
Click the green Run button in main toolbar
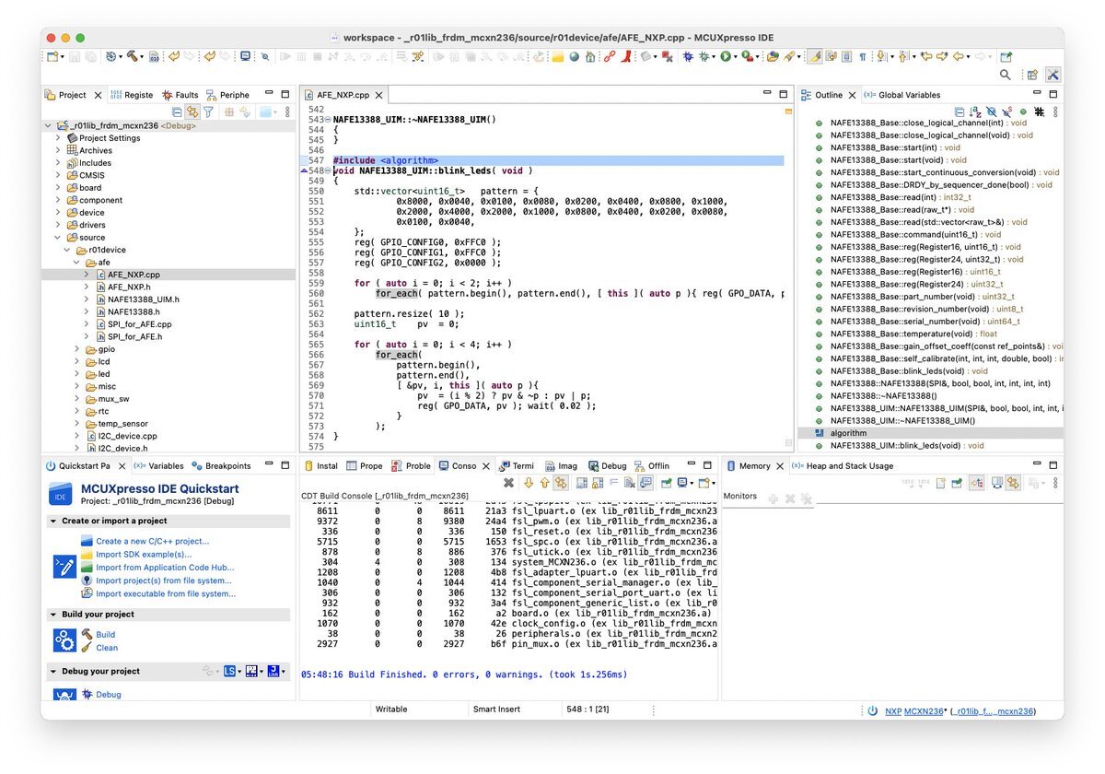pos(726,56)
